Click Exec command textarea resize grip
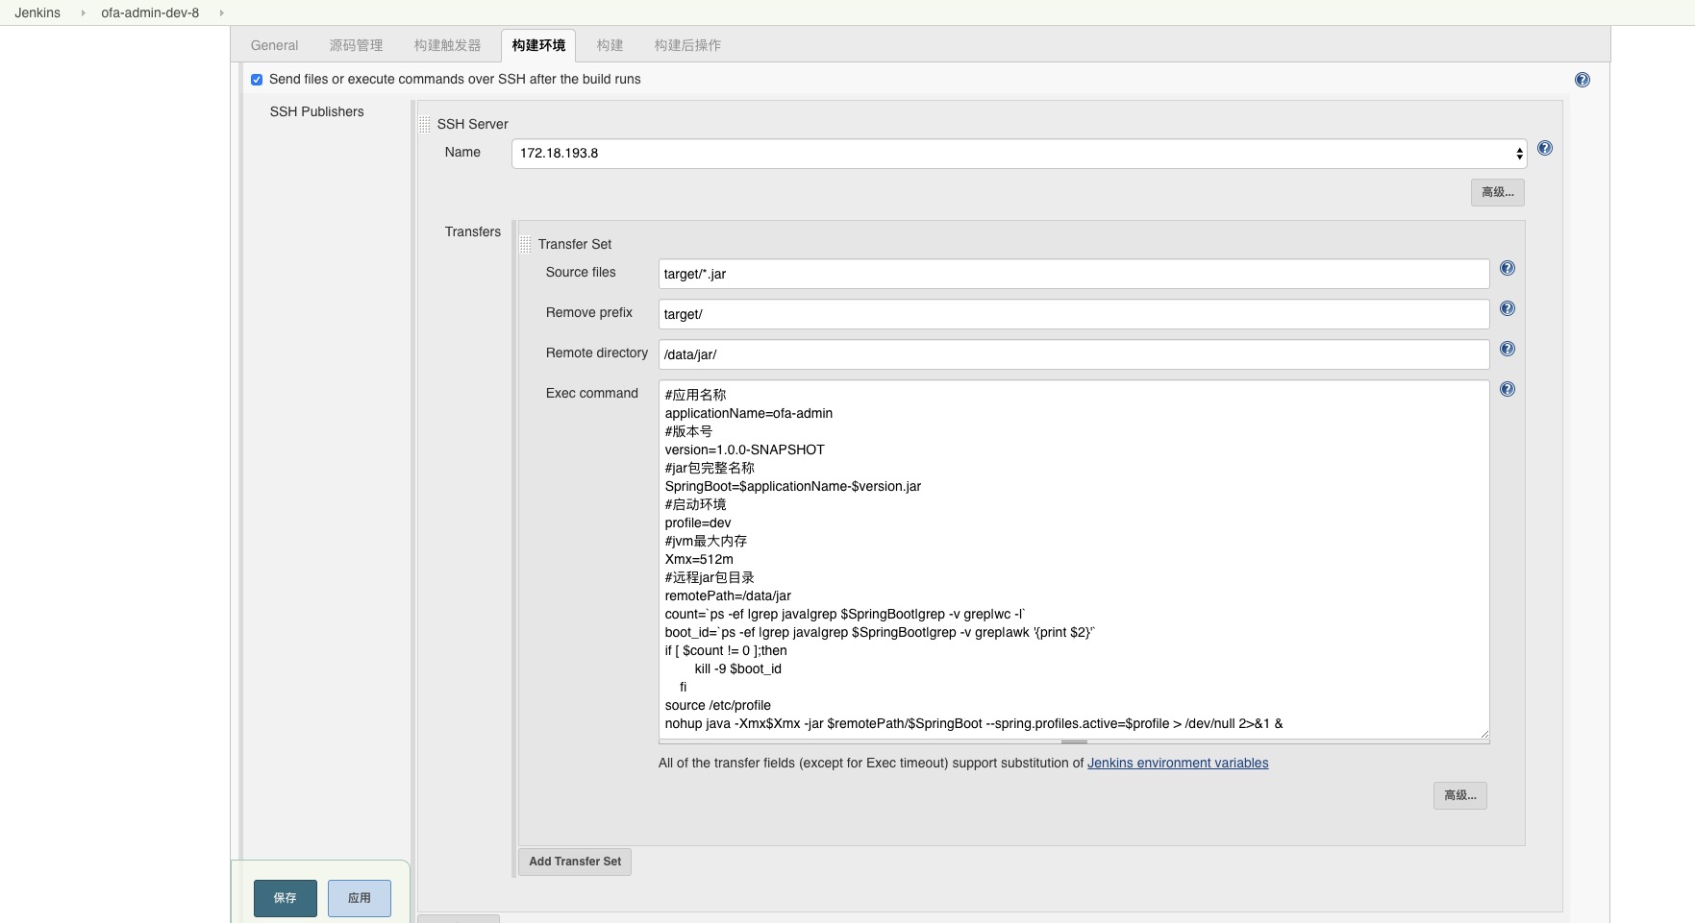1695x923 pixels. [x=1484, y=735]
